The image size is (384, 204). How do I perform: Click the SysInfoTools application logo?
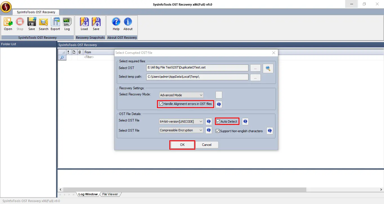(x=6, y=7)
